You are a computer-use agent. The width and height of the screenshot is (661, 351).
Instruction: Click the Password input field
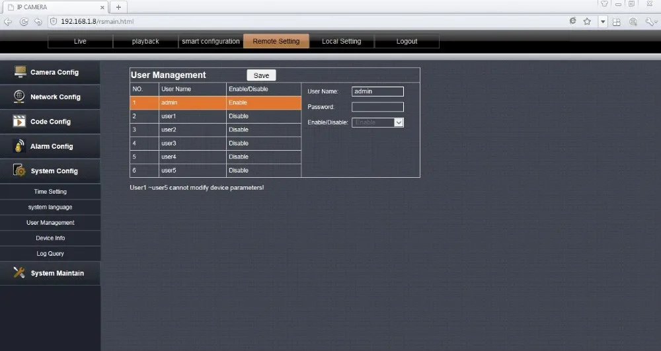click(x=377, y=107)
